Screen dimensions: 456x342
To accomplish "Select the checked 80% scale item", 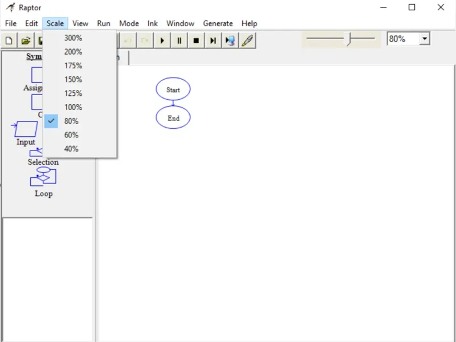I will tap(80, 121).
